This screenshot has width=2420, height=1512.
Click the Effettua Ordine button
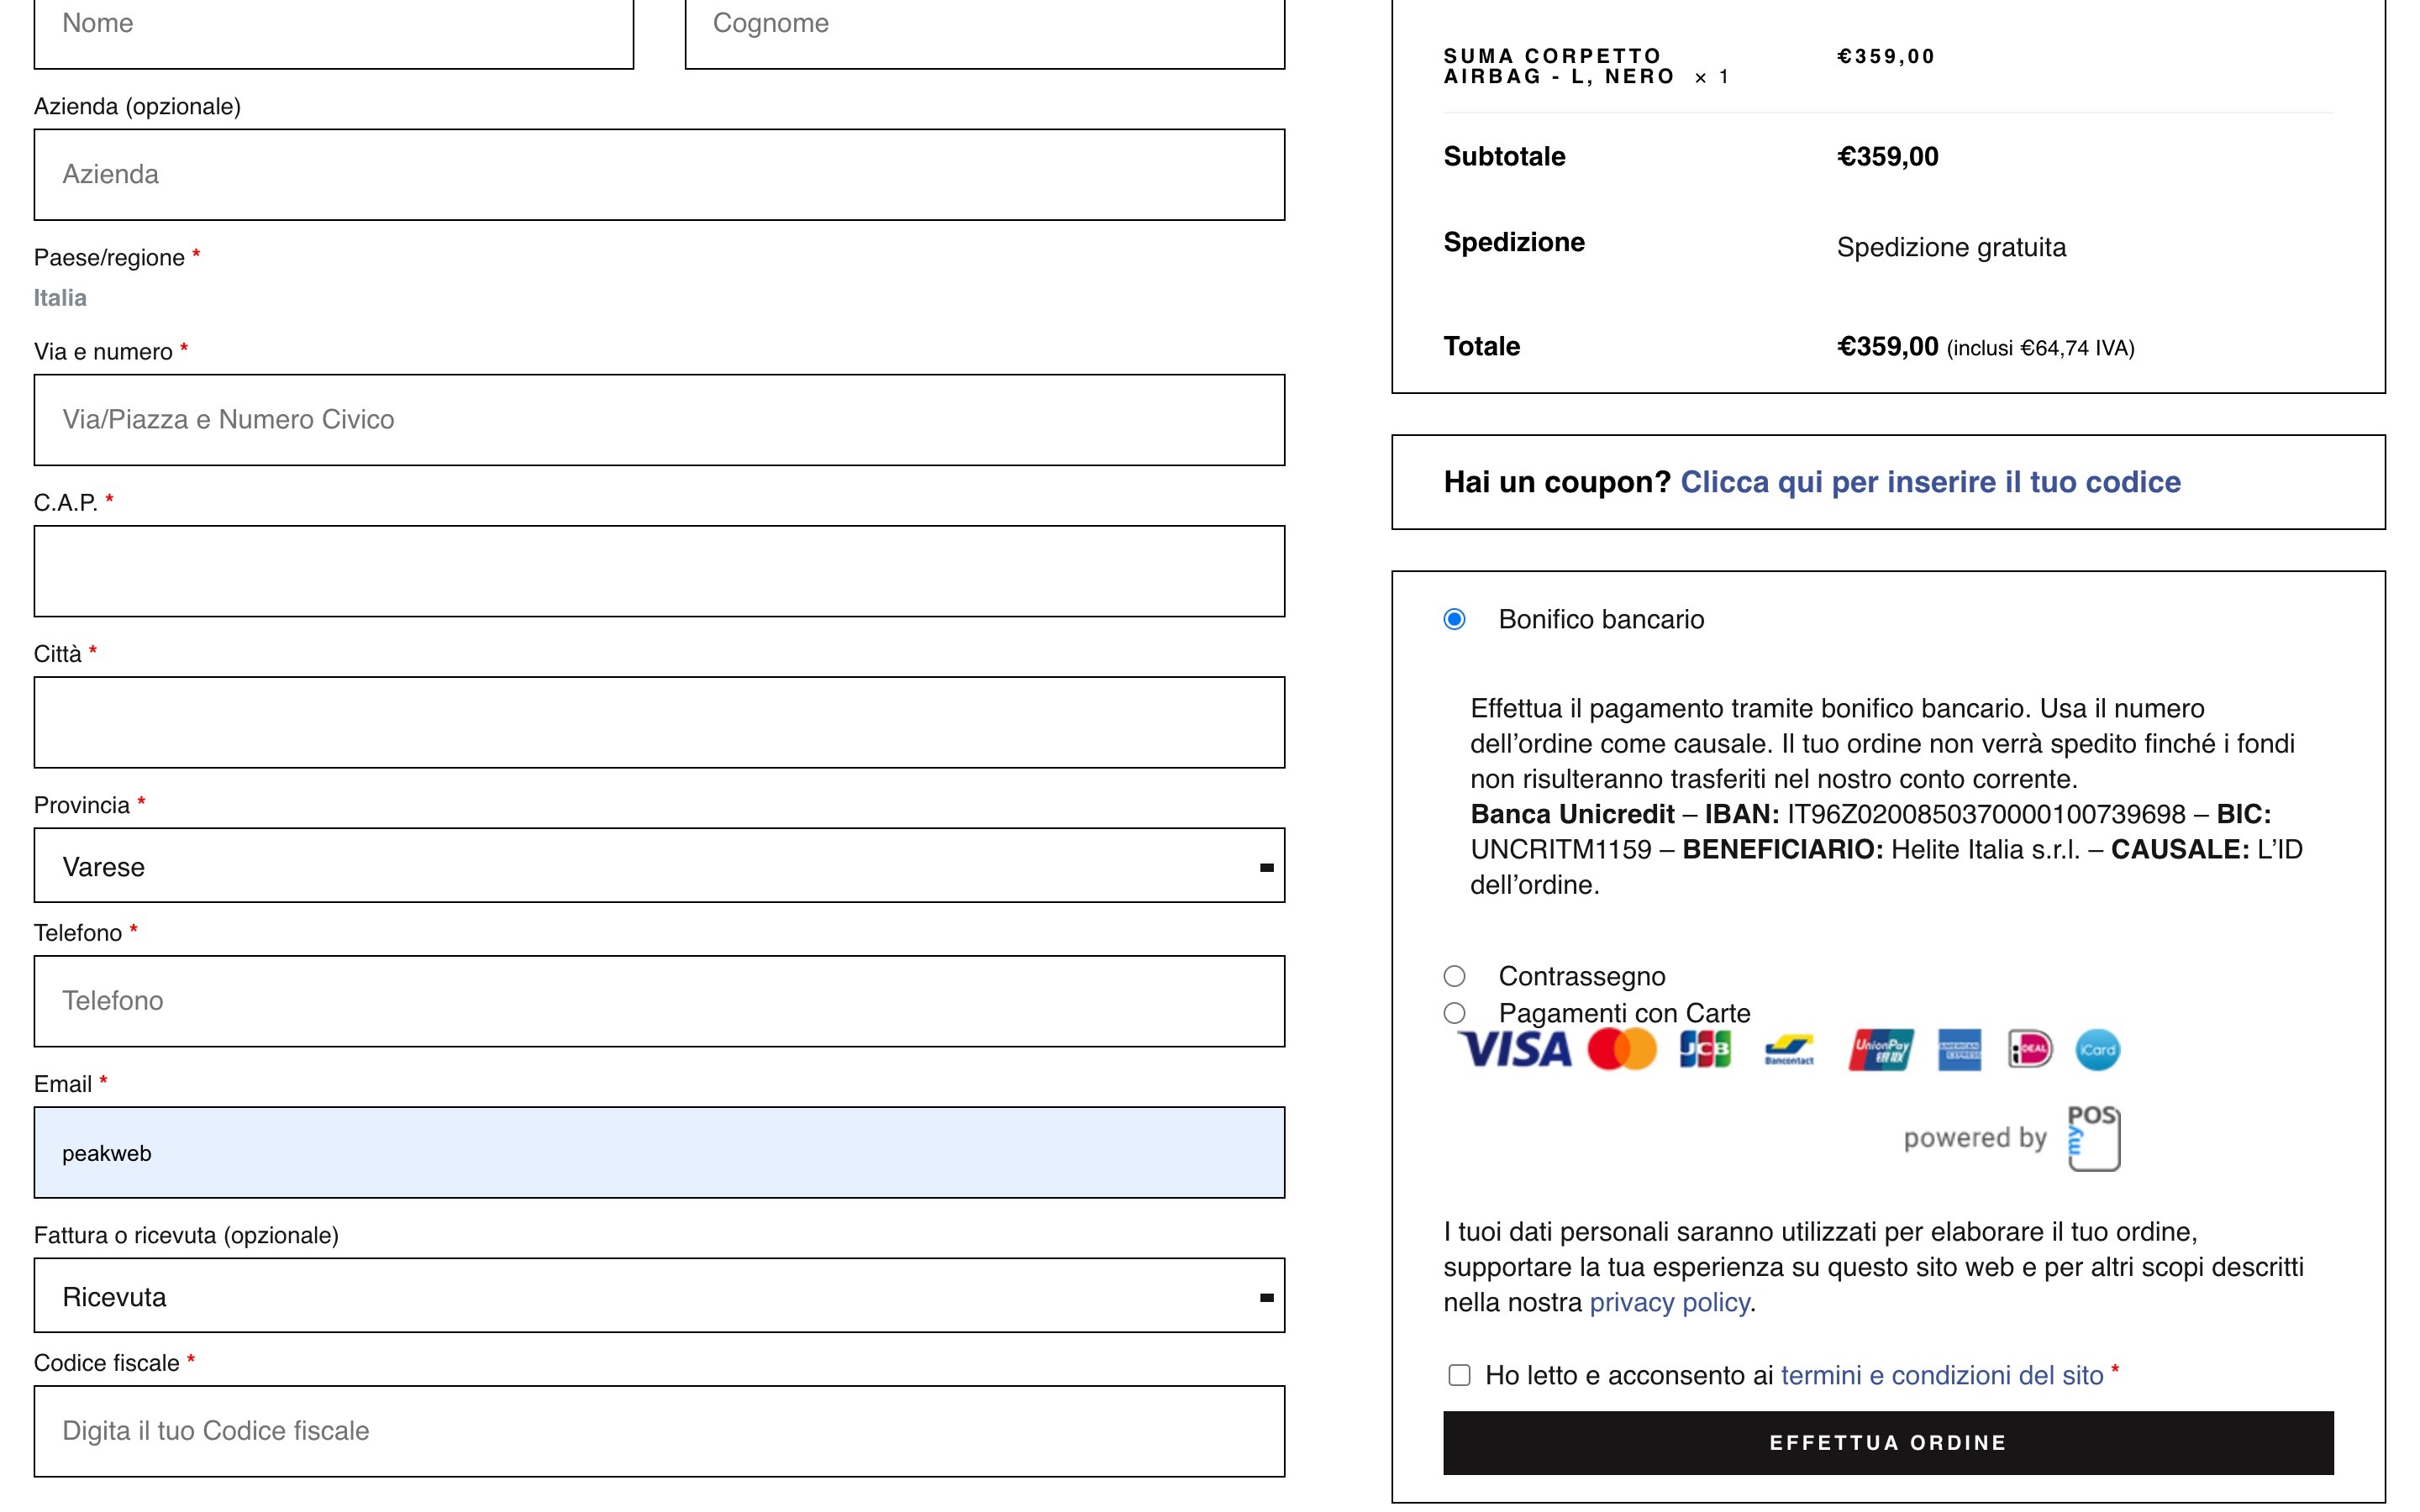(x=1888, y=1443)
